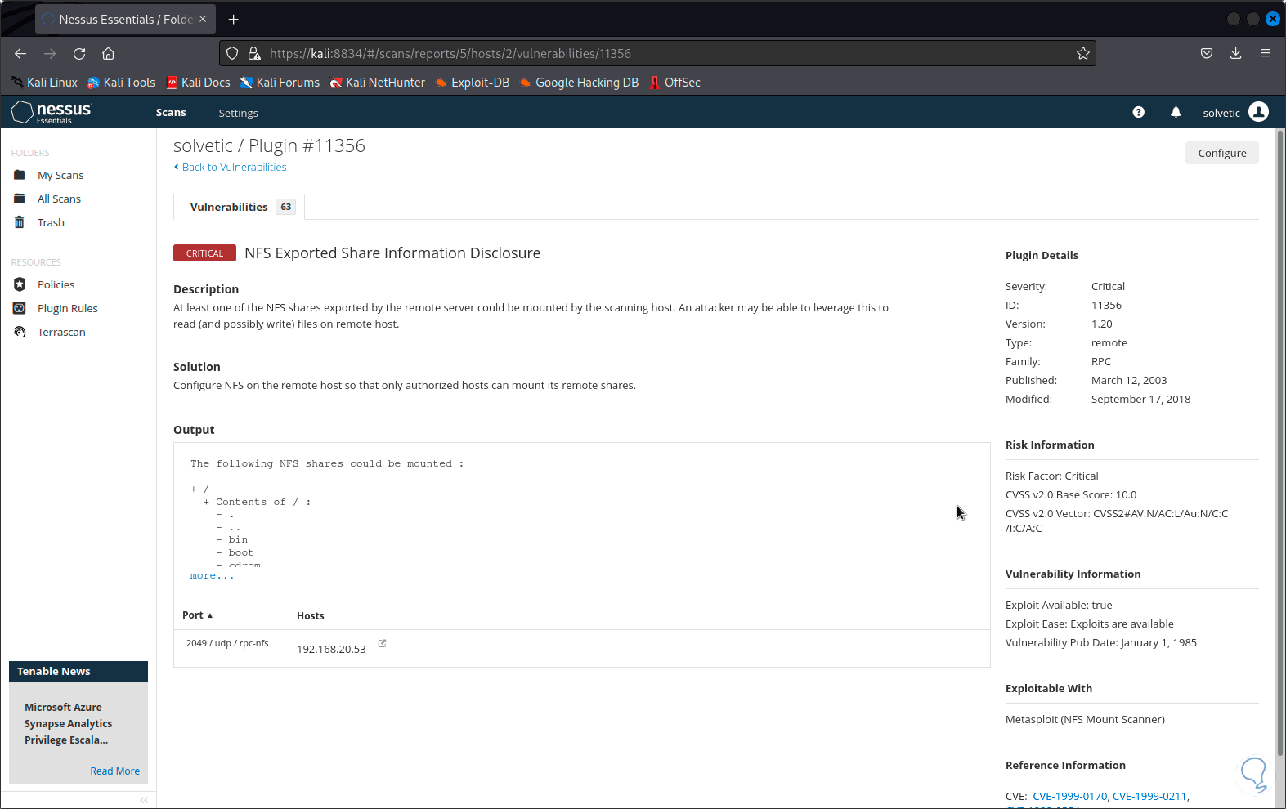Collapse the sidebar with double chevron
This screenshot has height=809, width=1286.
pos(144,800)
